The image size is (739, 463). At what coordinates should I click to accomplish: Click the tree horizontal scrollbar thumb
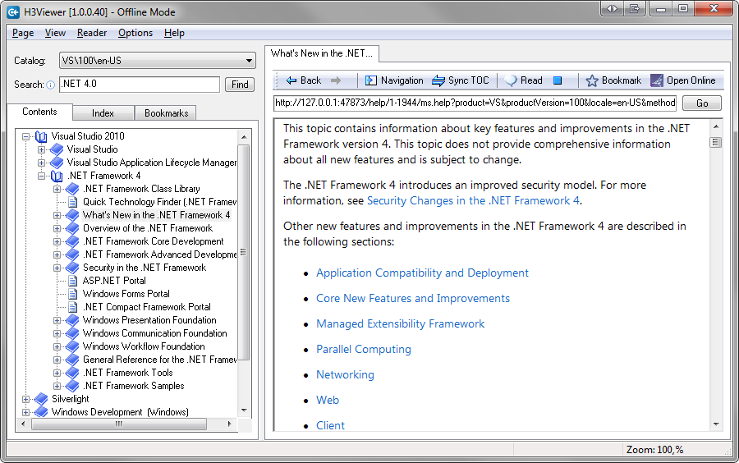[x=119, y=424]
